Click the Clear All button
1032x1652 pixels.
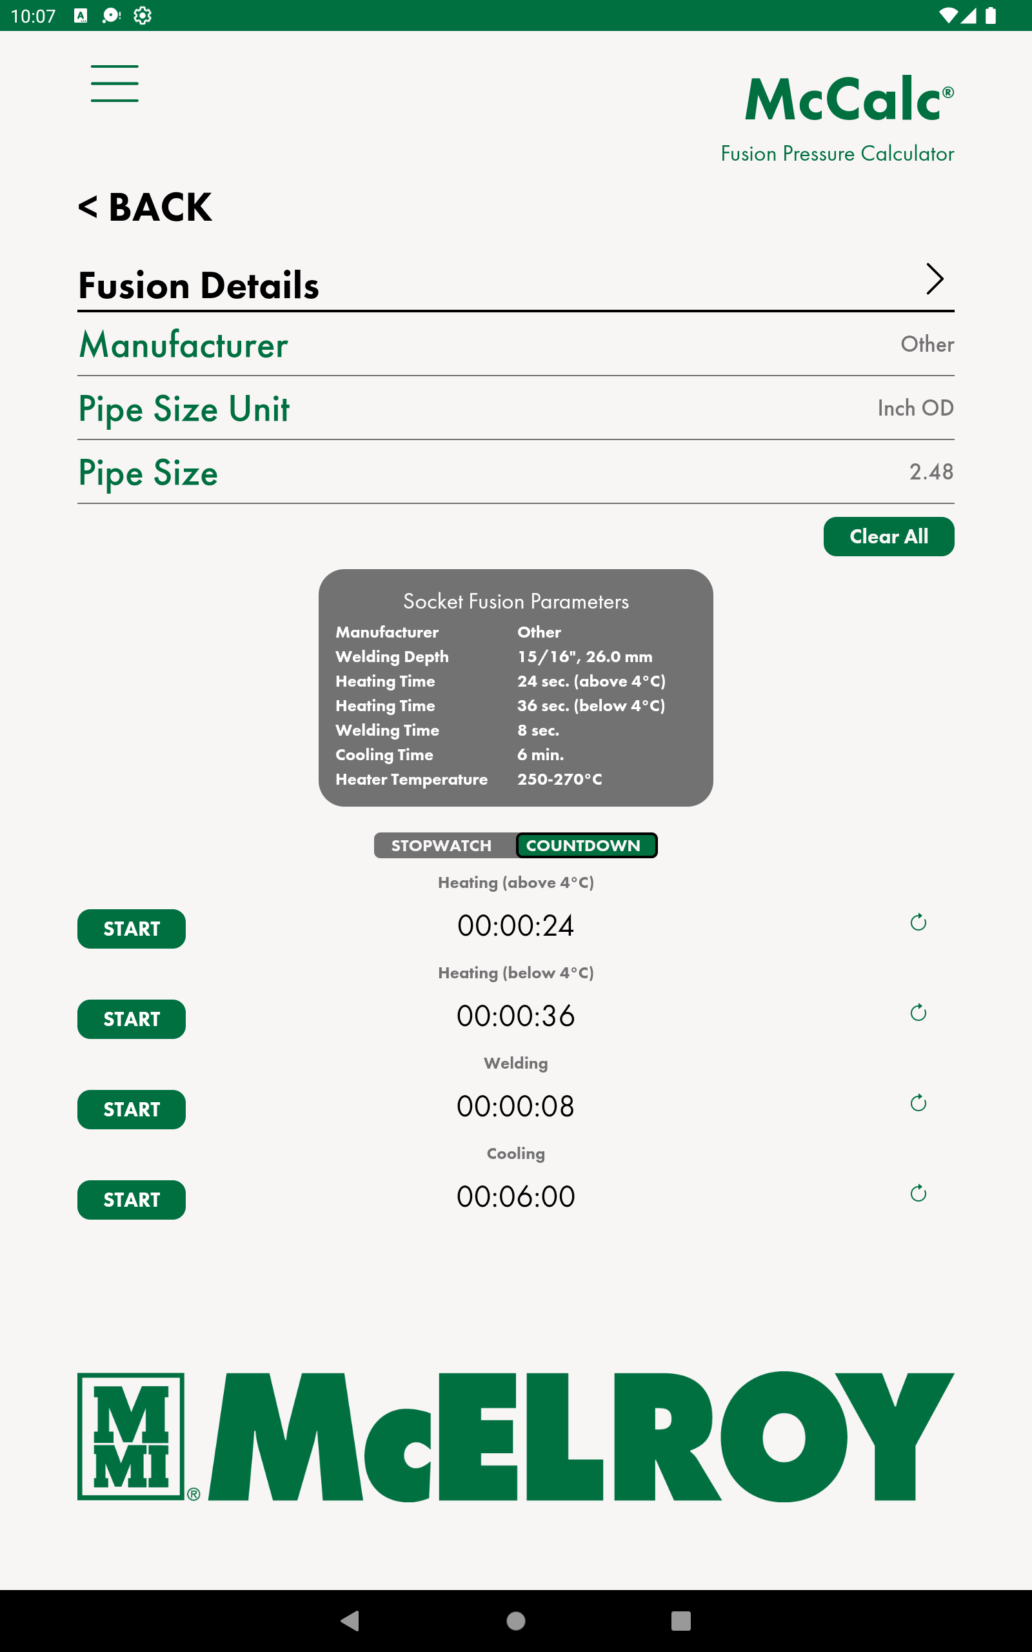[889, 536]
